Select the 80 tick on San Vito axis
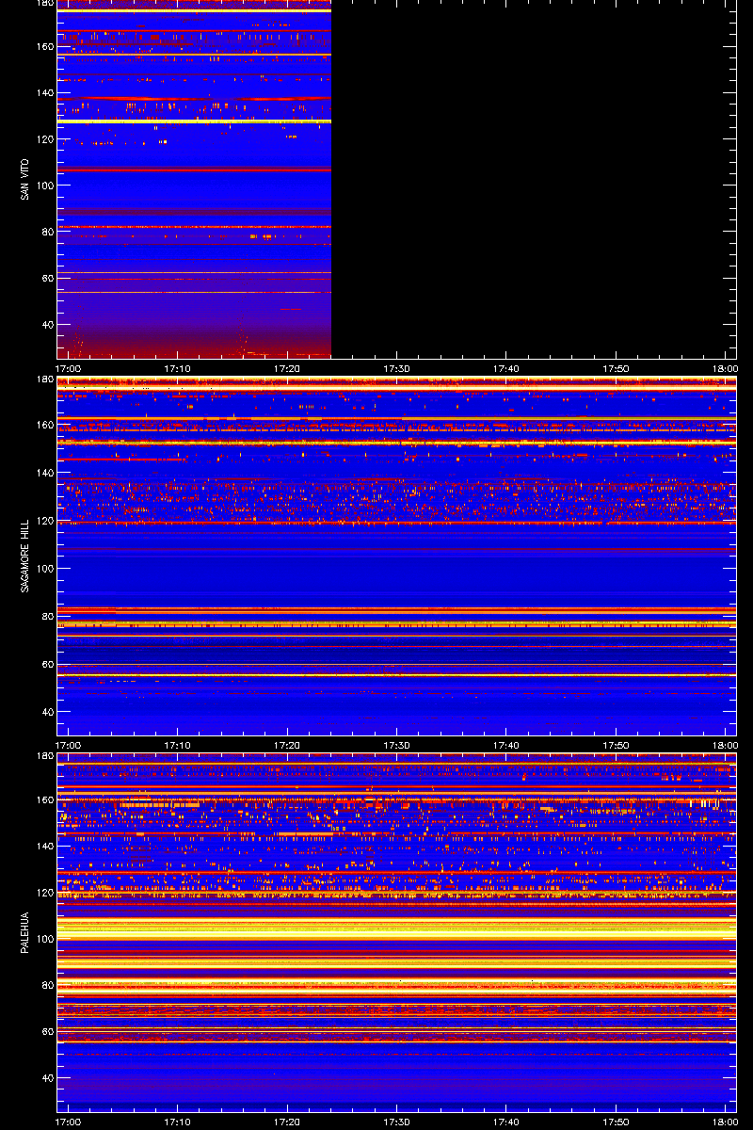 (x=46, y=232)
